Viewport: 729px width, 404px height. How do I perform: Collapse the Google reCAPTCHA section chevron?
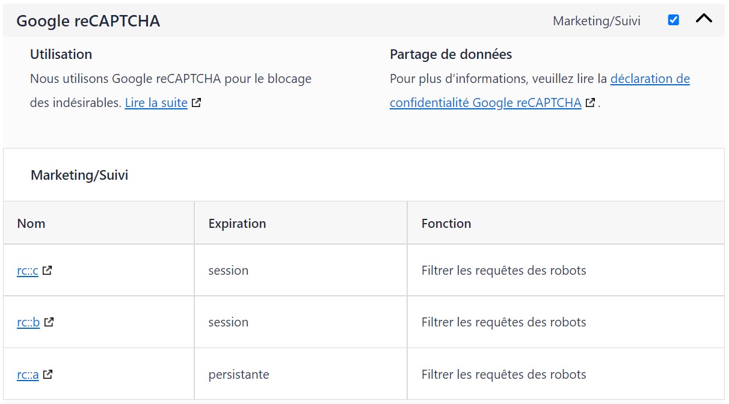point(704,19)
